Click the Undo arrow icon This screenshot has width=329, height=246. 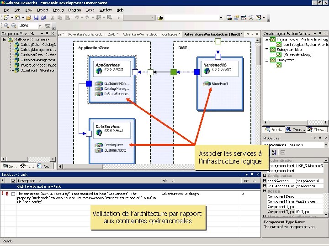coord(77,18)
